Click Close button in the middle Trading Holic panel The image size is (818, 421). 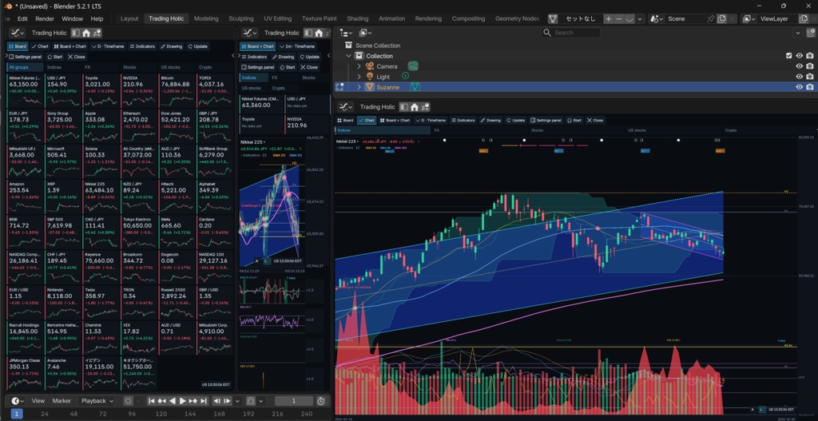click(309, 67)
